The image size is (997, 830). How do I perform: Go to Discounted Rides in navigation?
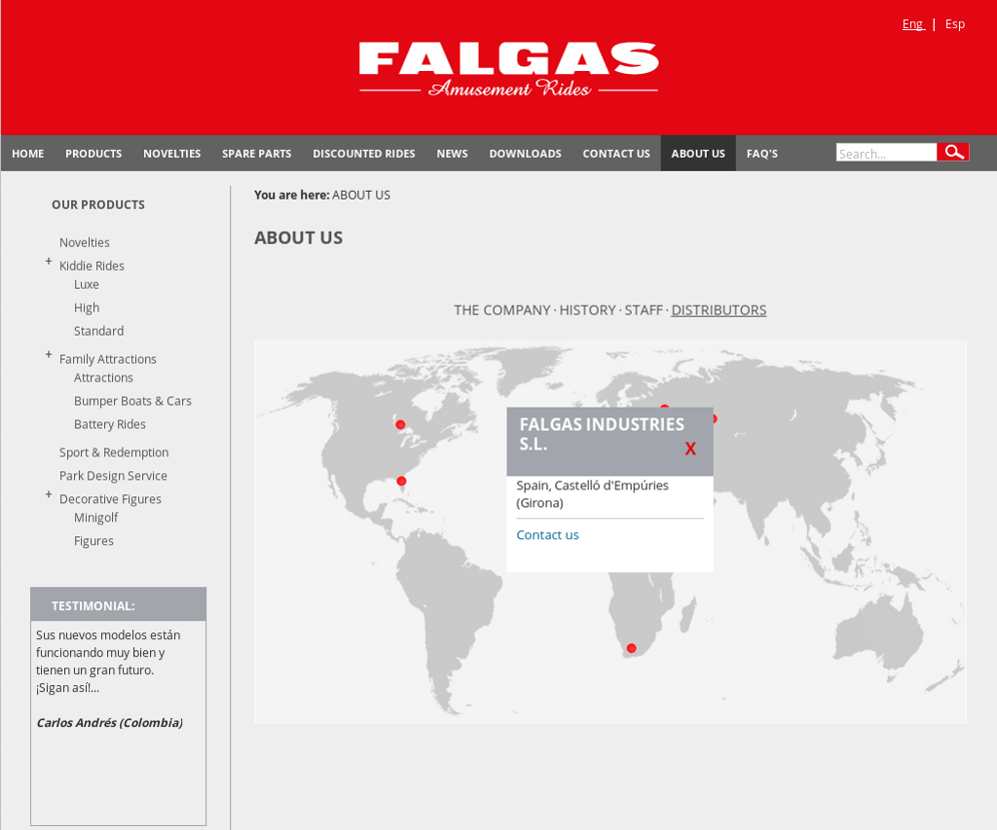click(x=363, y=154)
